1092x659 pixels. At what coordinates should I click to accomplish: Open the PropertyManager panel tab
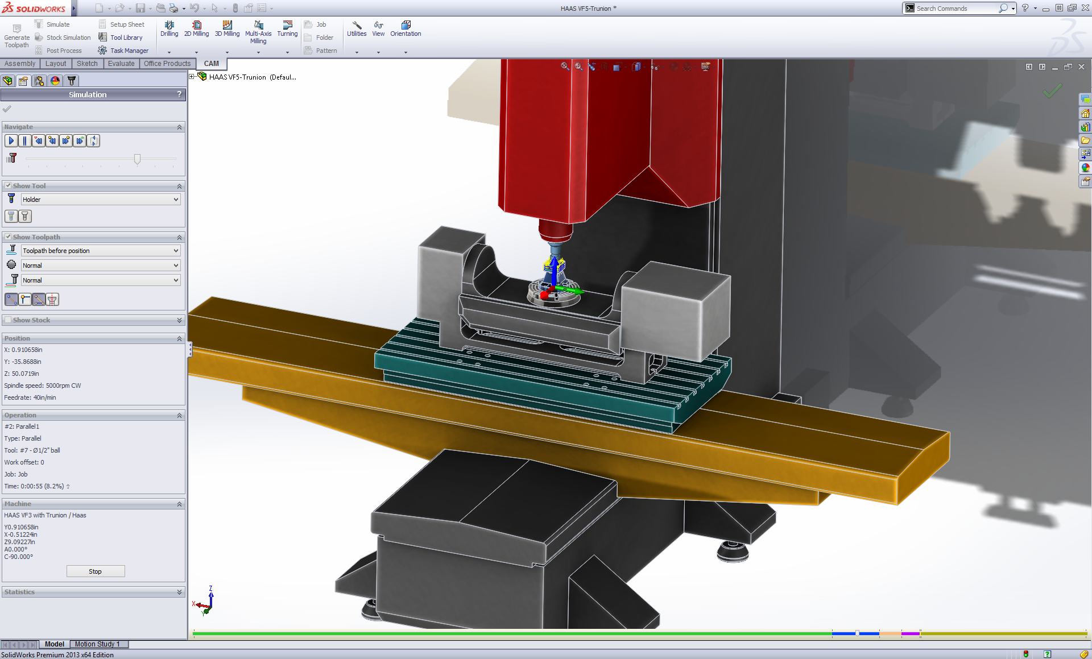[x=23, y=81]
